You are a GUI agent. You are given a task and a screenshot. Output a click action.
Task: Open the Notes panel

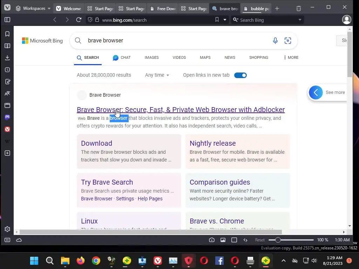pyautogui.click(x=7, y=81)
